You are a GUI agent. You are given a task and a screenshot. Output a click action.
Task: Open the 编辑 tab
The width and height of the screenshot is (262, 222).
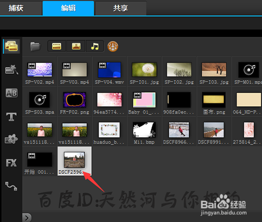coord(68,8)
